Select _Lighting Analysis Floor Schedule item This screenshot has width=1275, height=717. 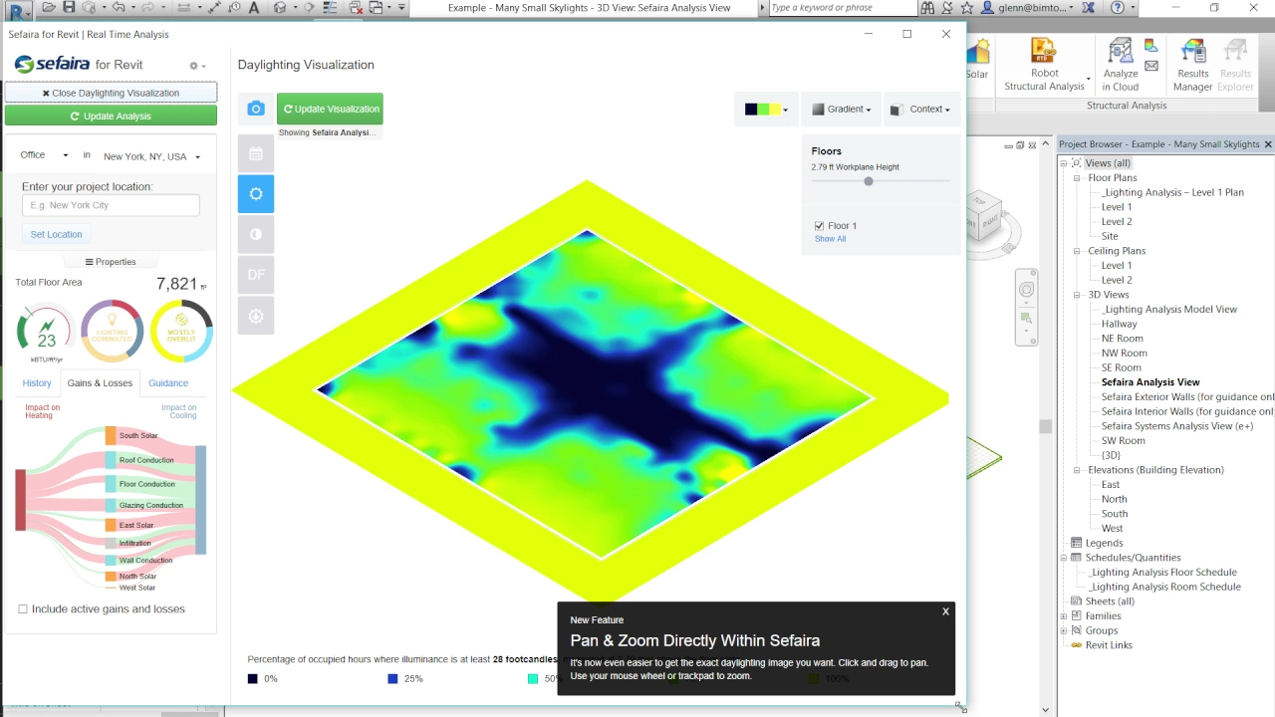1161,573
